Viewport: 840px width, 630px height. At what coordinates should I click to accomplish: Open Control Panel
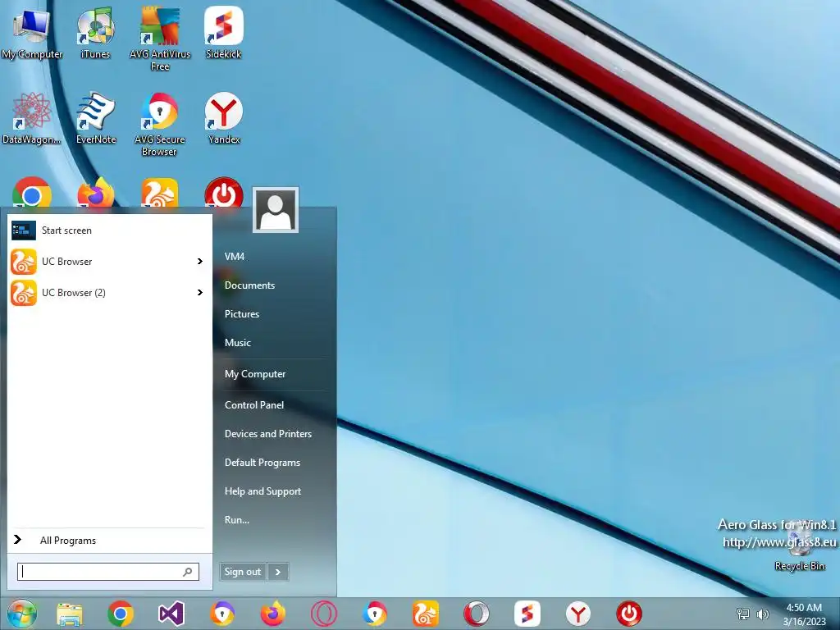click(254, 405)
